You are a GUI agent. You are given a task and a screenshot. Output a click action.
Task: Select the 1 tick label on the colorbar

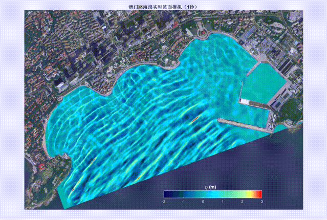pyautogui.click(x=223, y=202)
